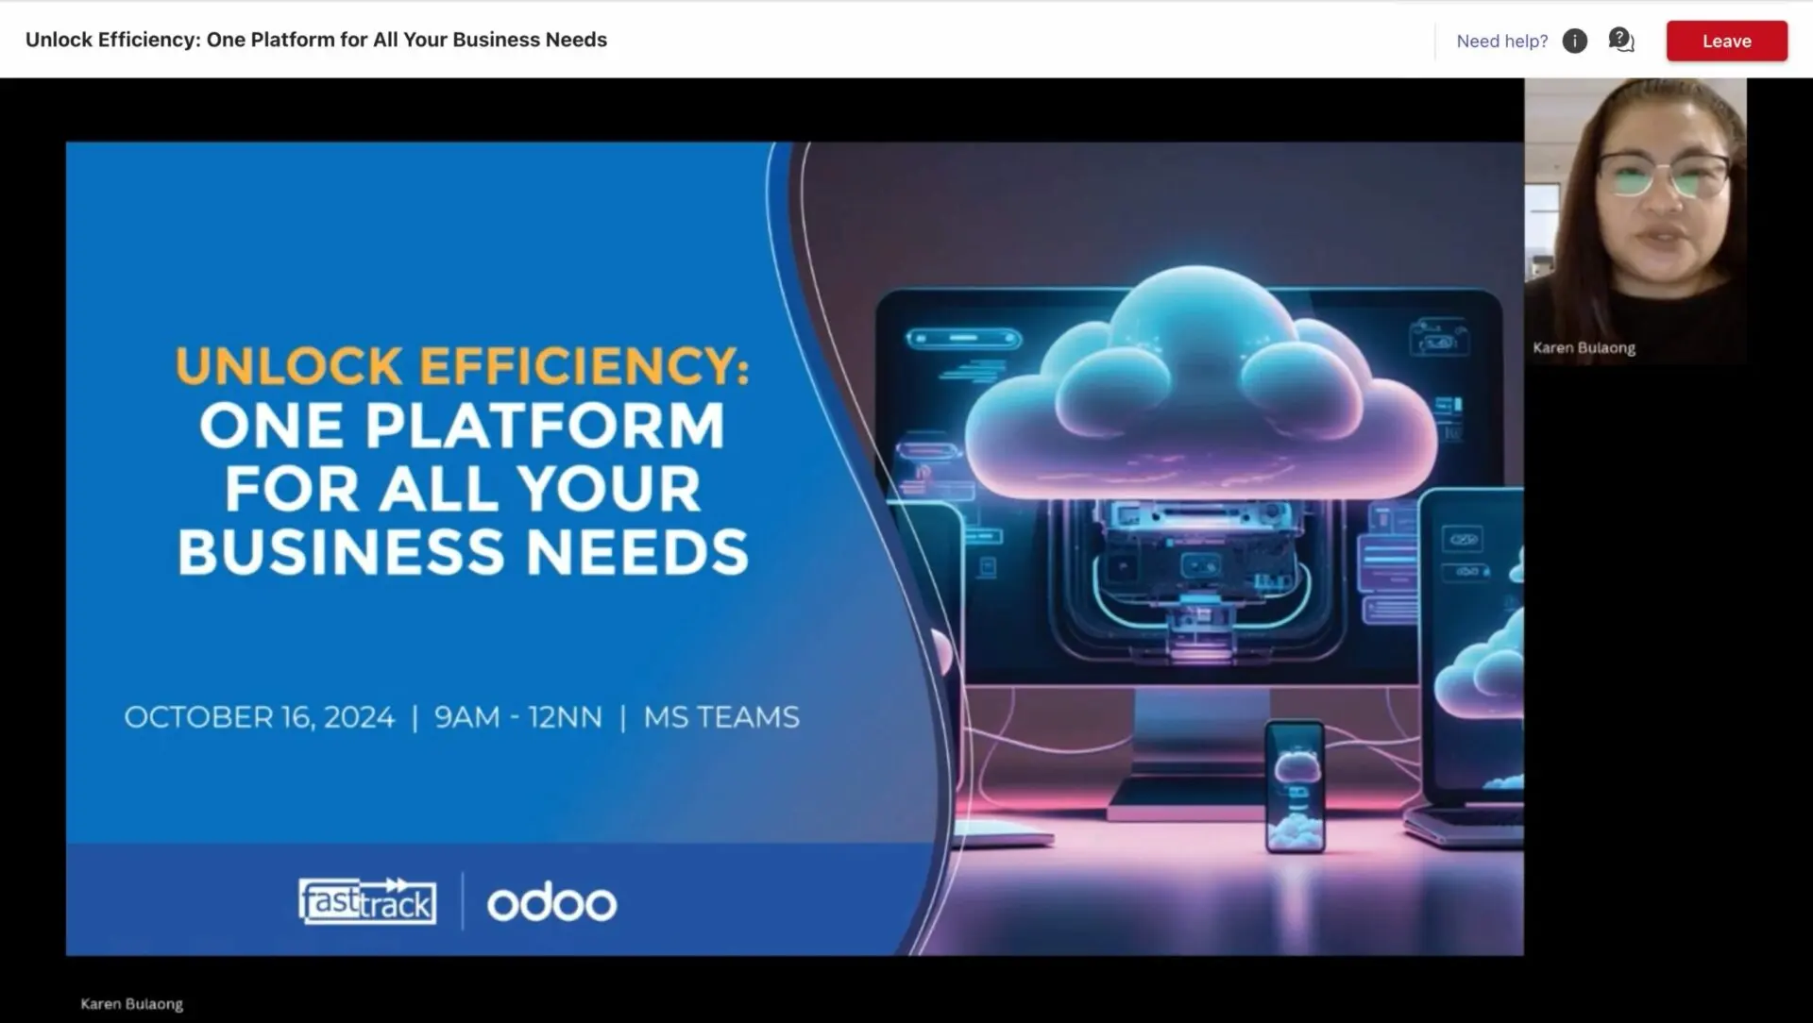Click the webinar title in the header
The width and height of the screenshot is (1813, 1023).
[315, 40]
